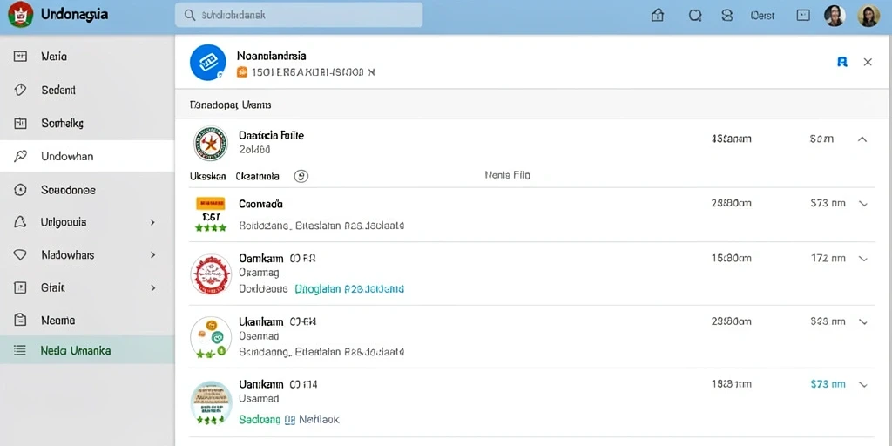Click the home icon in top bar
This screenshot has height=446, width=892.
coord(657,16)
